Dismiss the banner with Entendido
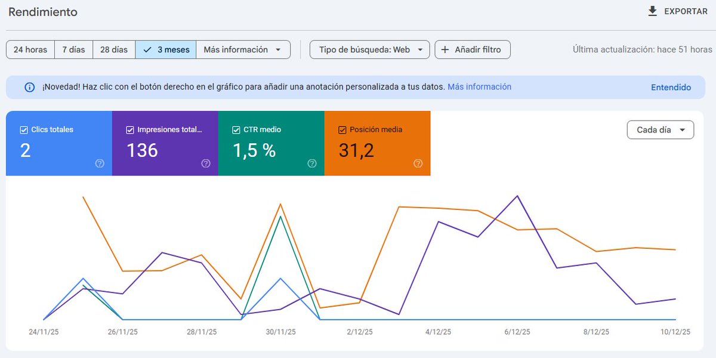The height and width of the screenshot is (358, 716). coord(671,87)
